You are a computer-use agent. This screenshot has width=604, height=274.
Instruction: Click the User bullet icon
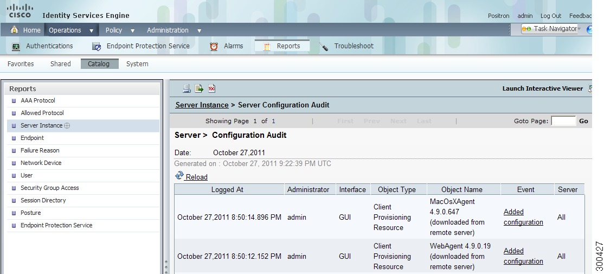pyautogui.click(x=14, y=176)
